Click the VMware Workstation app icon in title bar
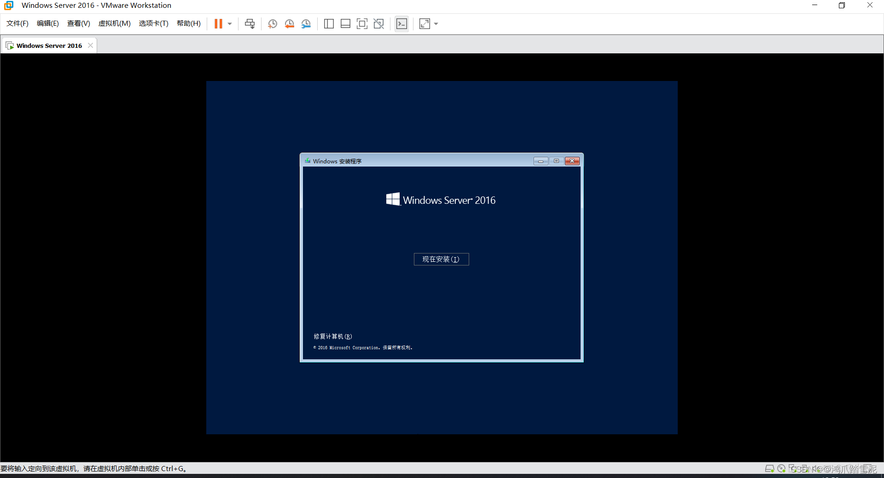 [x=9, y=6]
